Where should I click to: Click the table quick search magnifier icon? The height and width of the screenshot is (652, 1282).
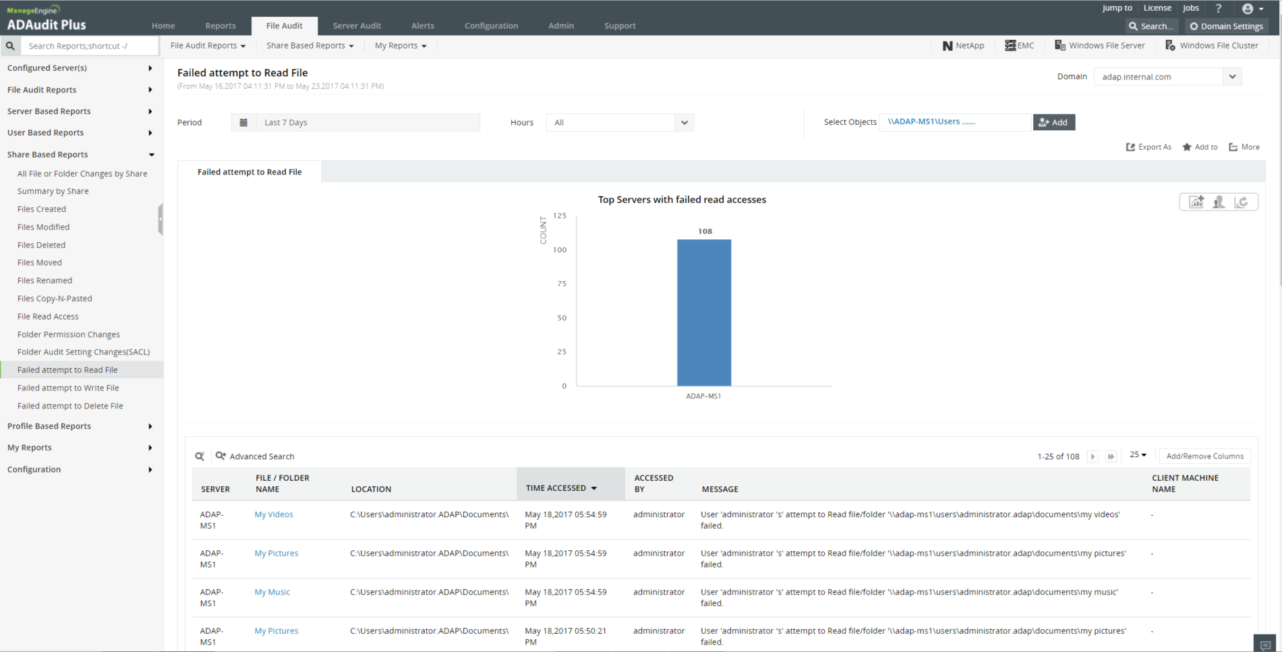(200, 456)
